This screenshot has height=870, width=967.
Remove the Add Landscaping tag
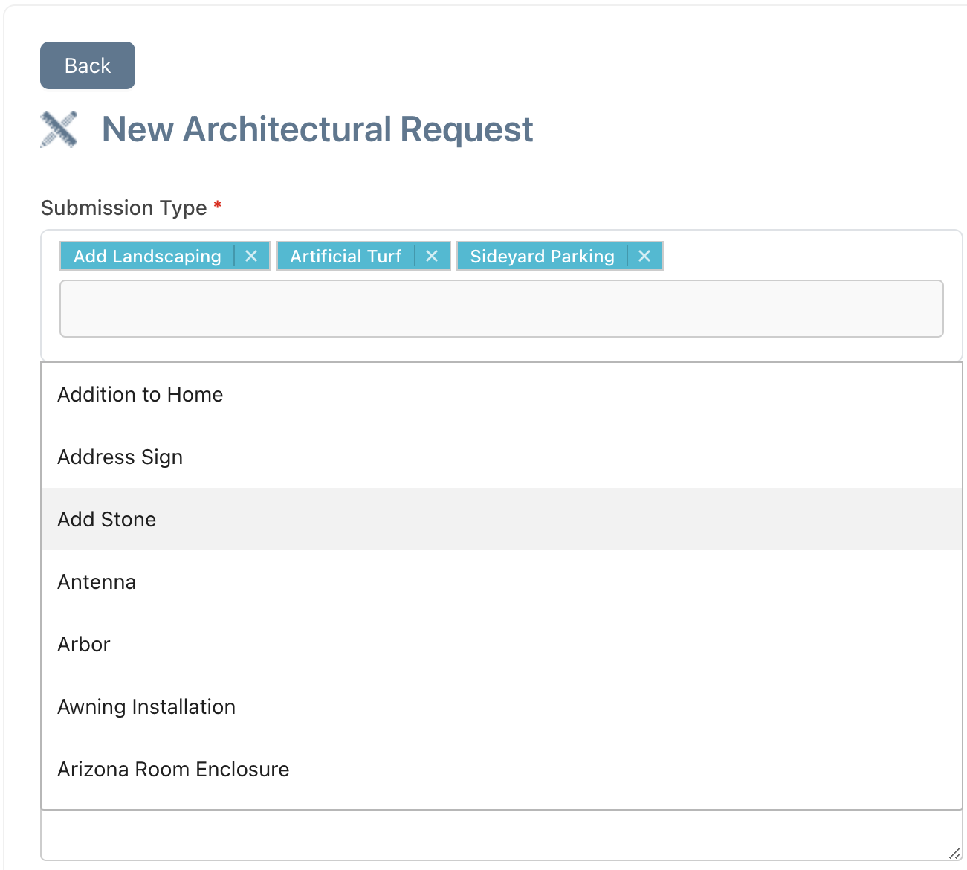pyautogui.click(x=251, y=256)
